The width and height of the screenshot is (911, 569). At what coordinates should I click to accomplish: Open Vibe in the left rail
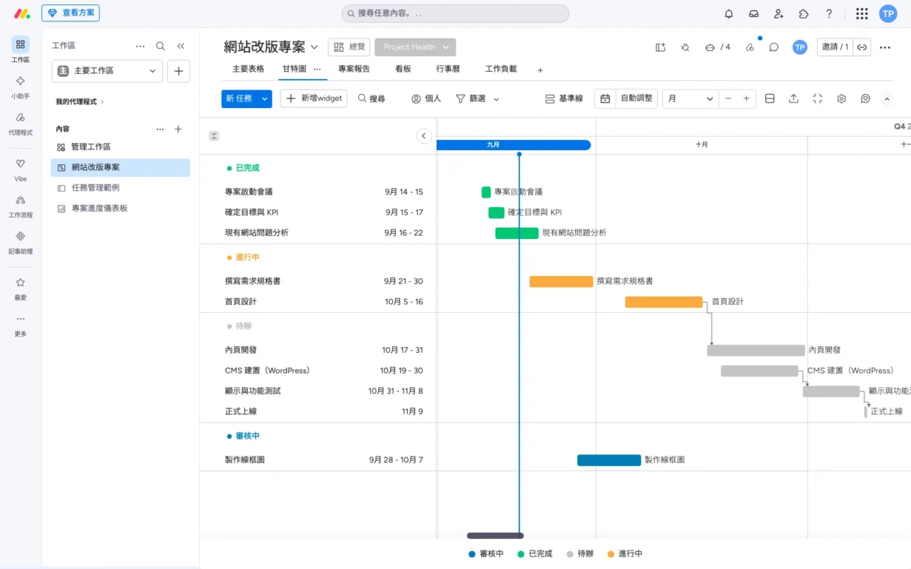(21, 169)
